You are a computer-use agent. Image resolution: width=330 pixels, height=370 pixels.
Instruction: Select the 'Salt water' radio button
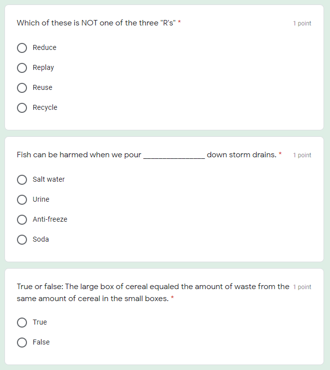(x=22, y=180)
